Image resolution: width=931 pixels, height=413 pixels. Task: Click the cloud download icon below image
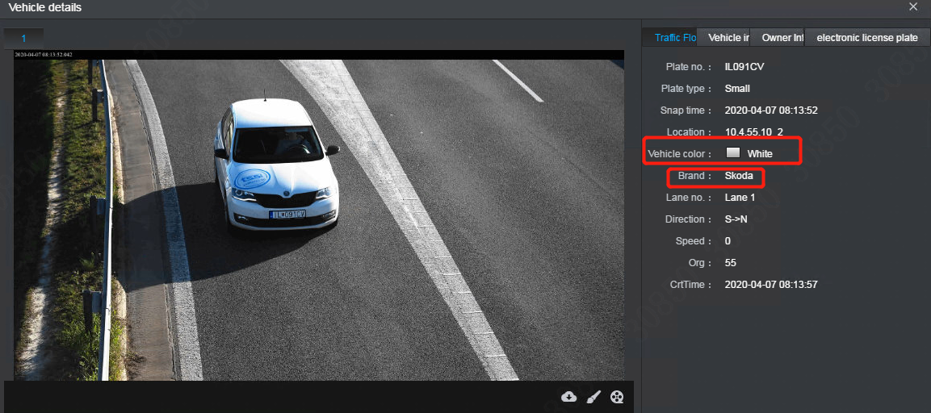(569, 396)
